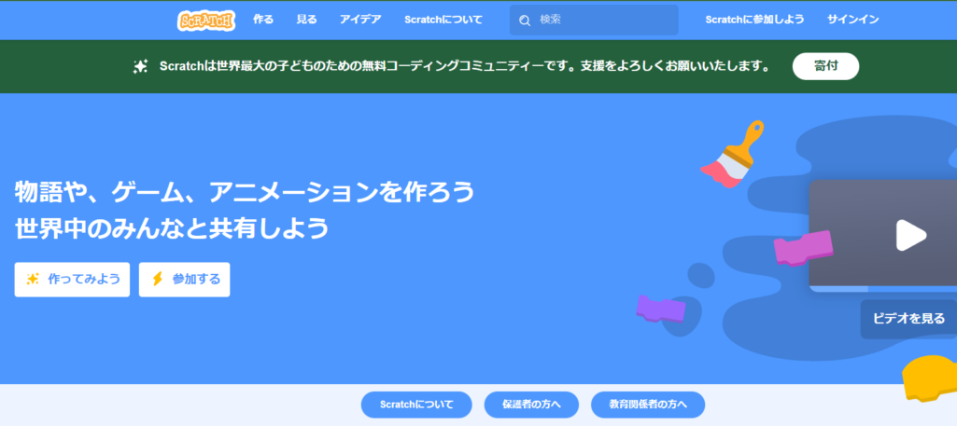Click the sparkle icon in donation banner

pos(140,66)
